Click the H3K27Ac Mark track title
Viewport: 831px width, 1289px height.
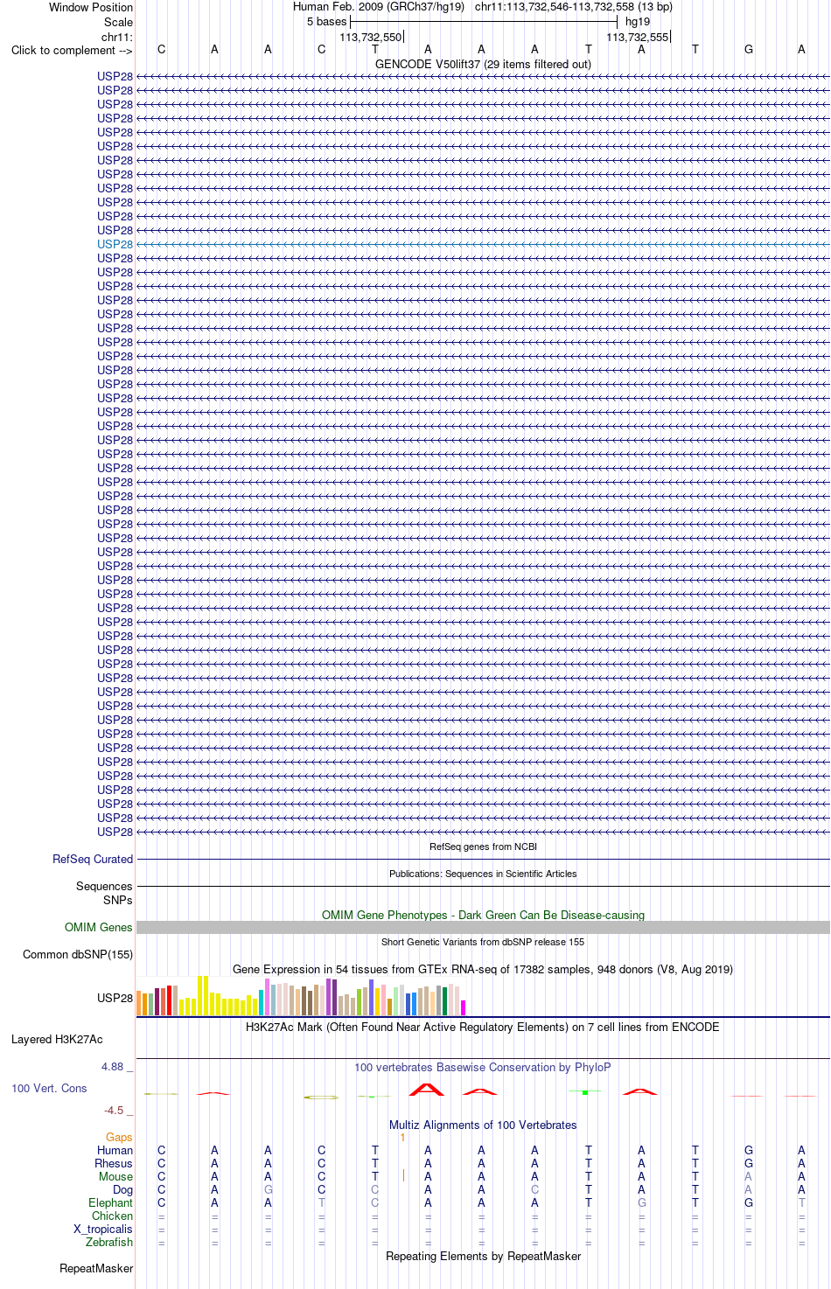coord(483,1027)
